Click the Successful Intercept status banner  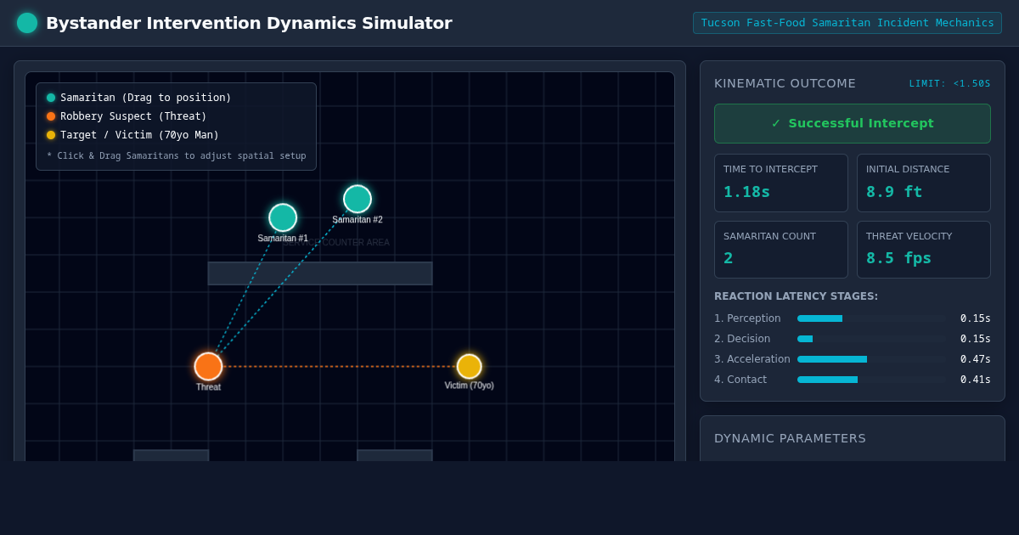point(853,123)
